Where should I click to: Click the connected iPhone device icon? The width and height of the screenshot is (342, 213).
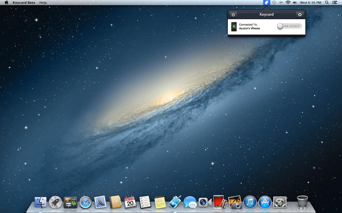pyautogui.click(x=234, y=27)
